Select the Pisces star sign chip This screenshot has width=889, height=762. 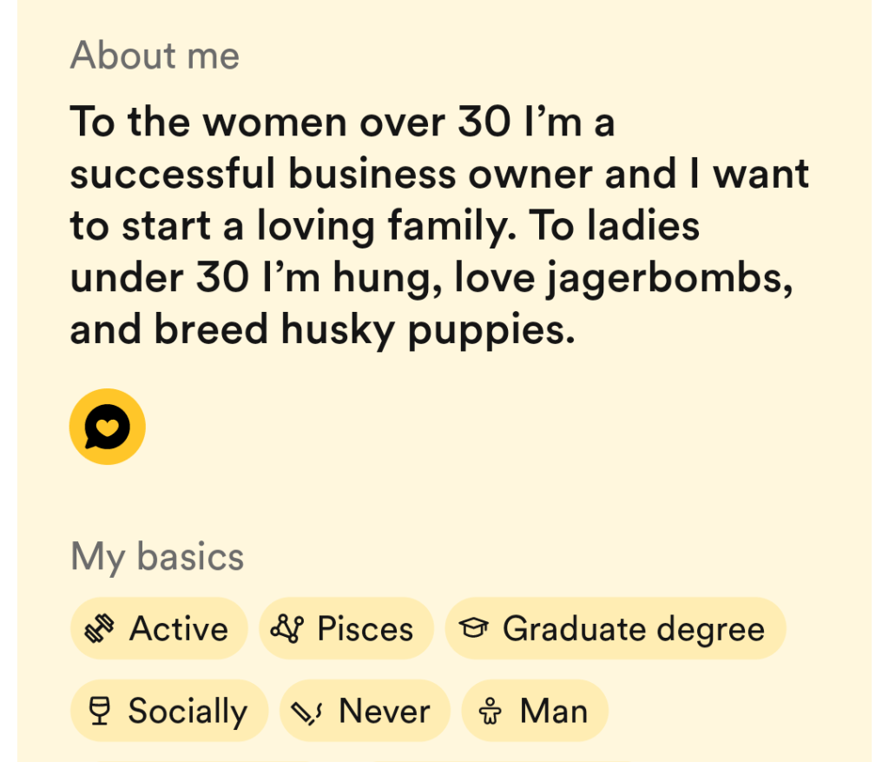click(346, 629)
